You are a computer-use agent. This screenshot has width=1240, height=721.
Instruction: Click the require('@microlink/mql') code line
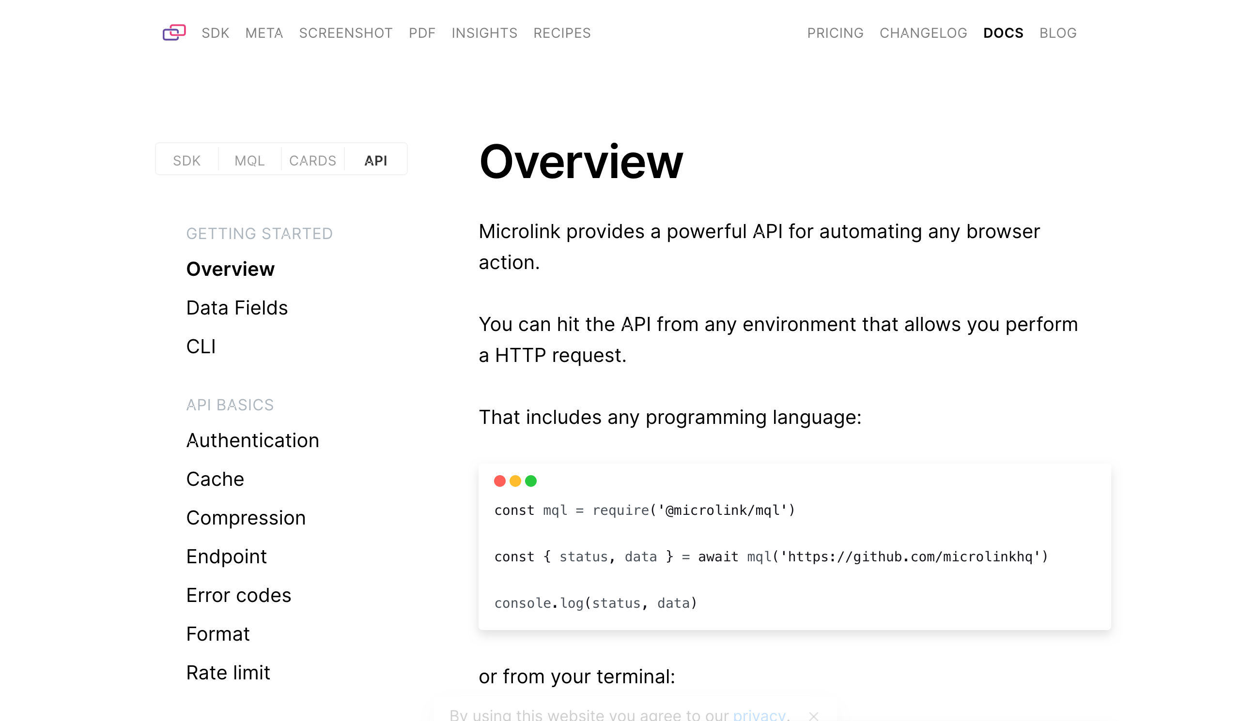(645, 511)
